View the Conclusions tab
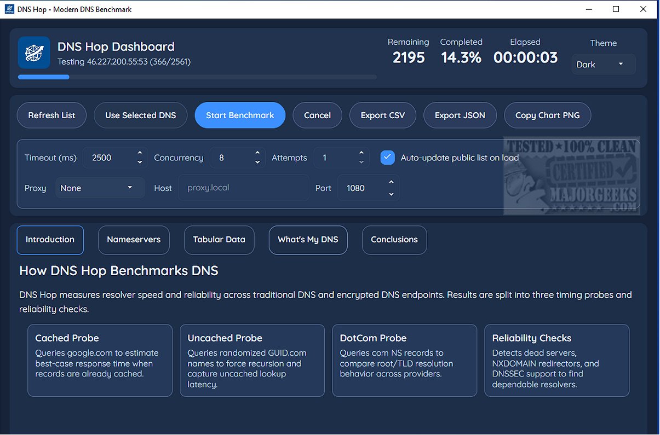 click(394, 240)
